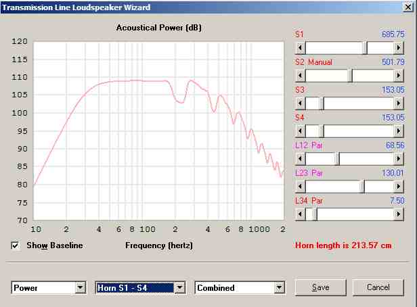Click the Frequency (hertz) axis label

coord(159,245)
